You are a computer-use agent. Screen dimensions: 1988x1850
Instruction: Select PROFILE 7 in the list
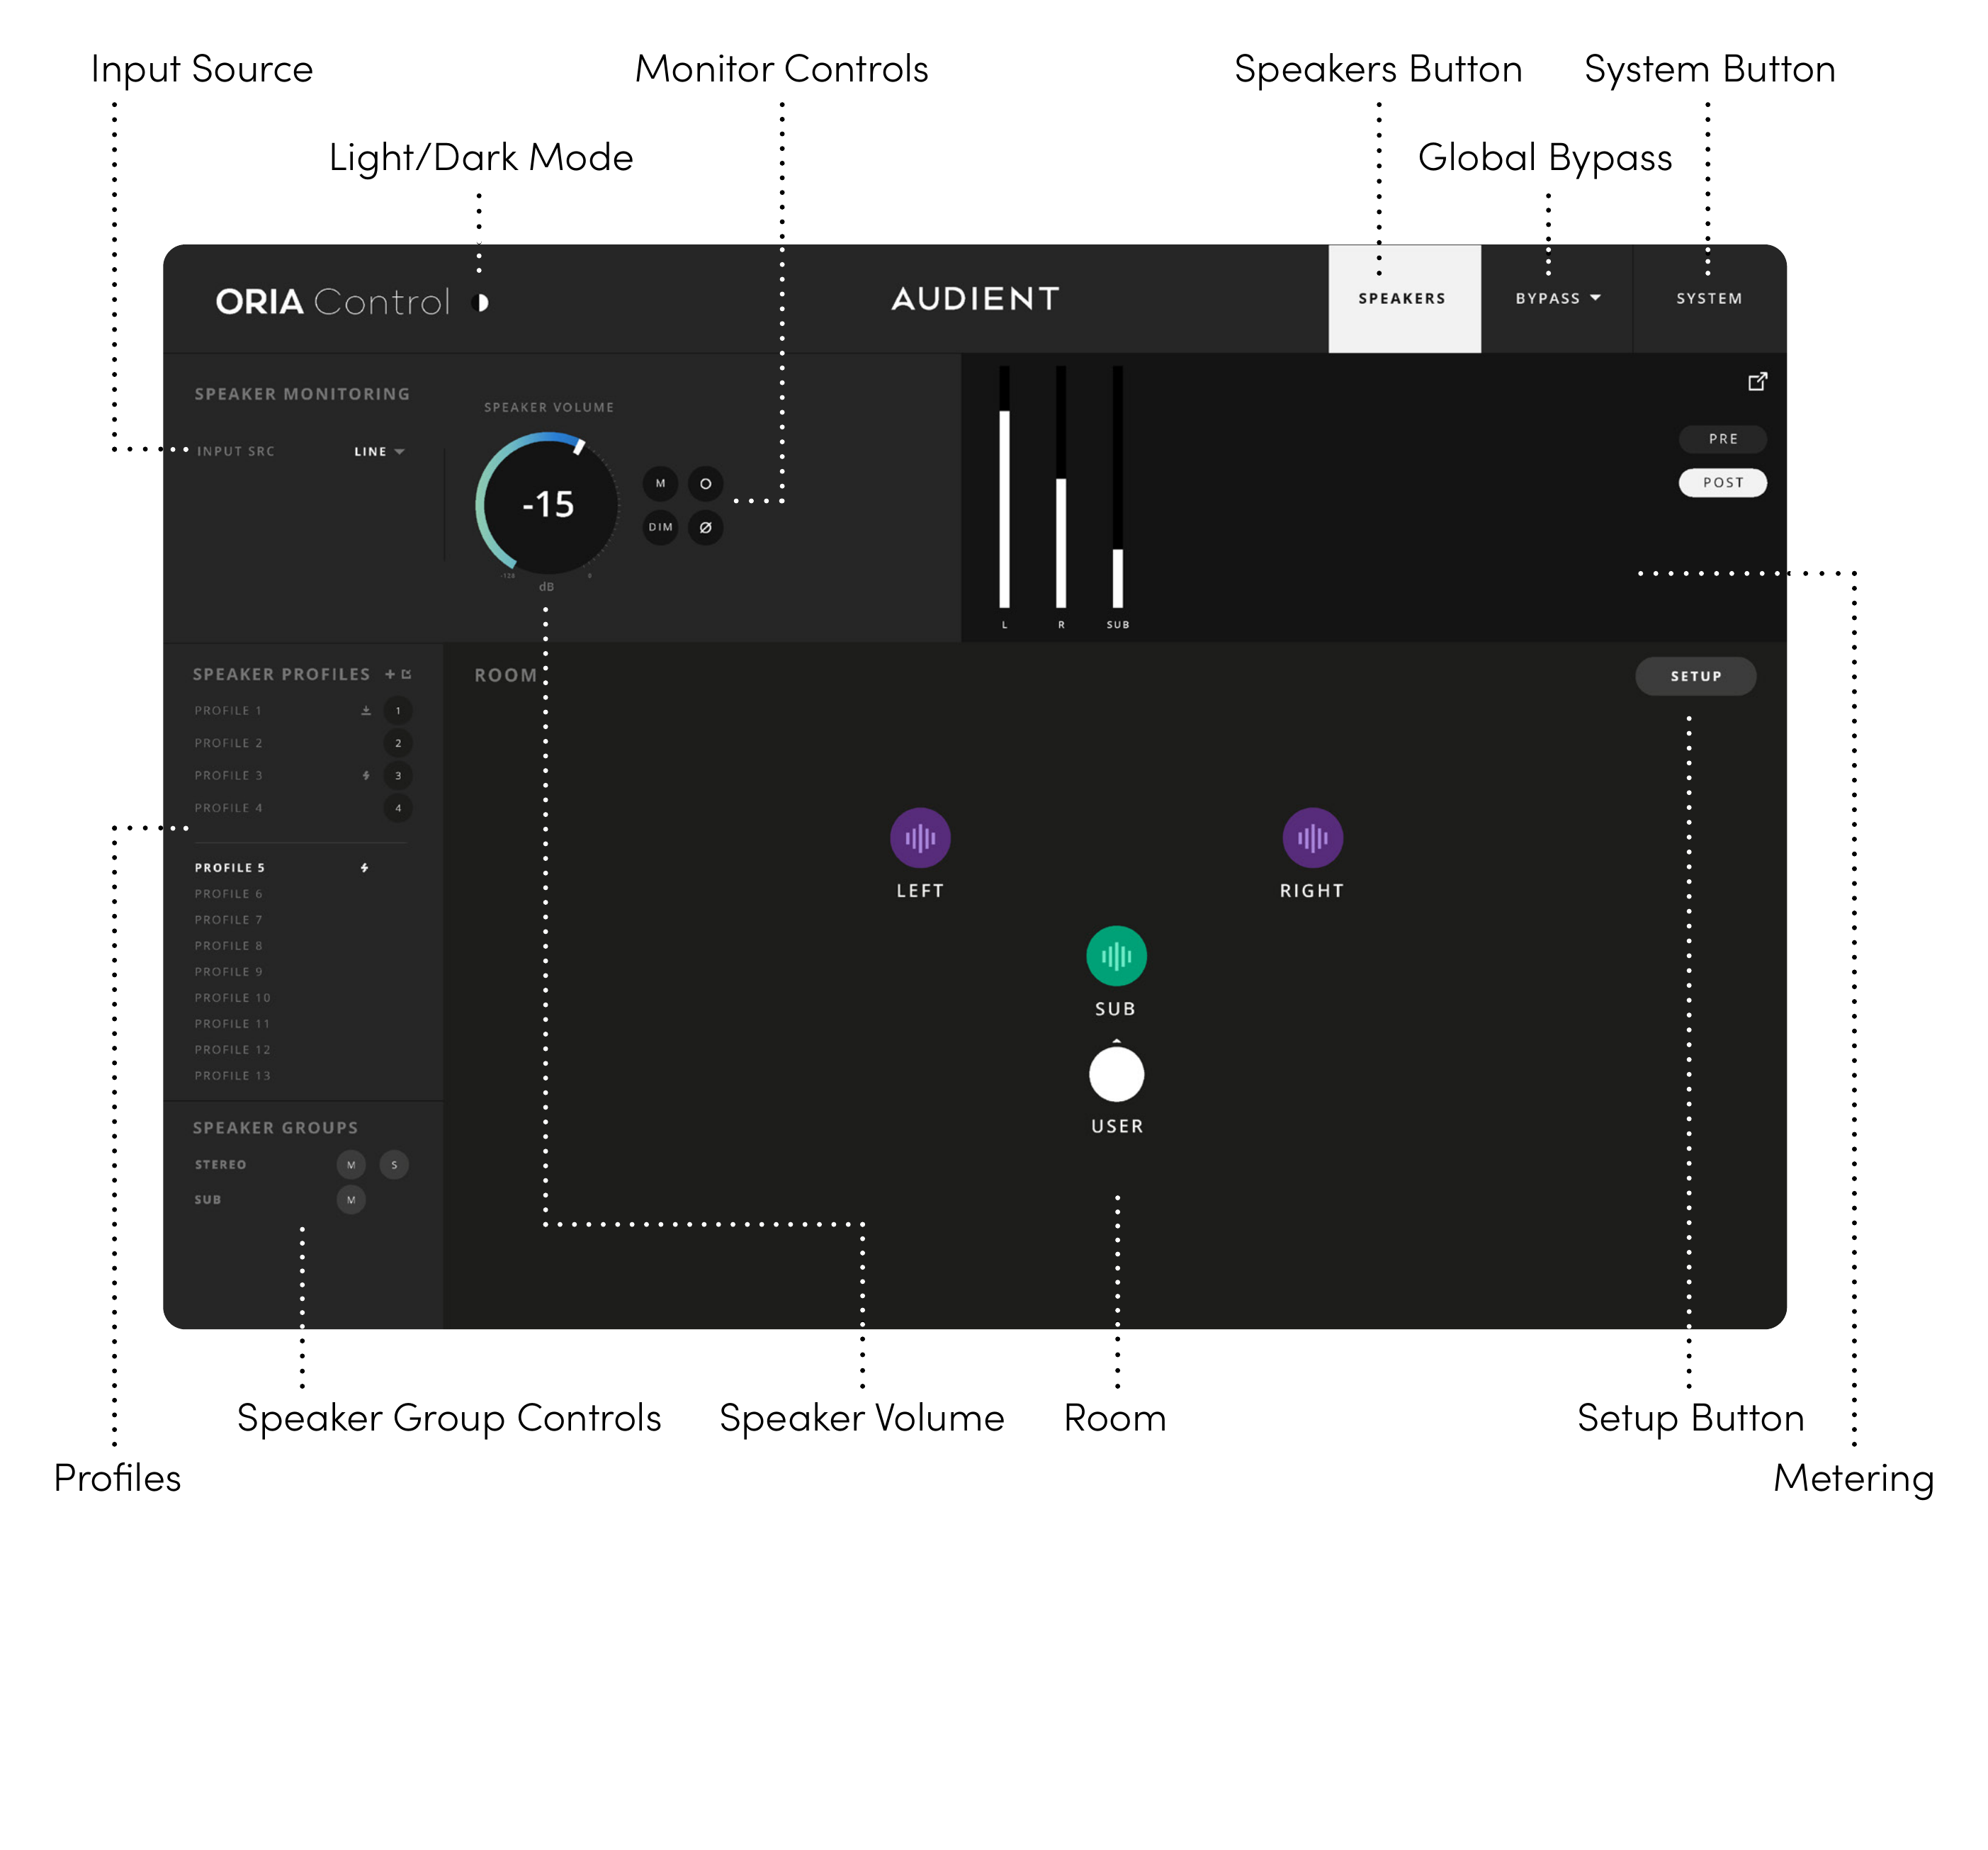[229, 919]
